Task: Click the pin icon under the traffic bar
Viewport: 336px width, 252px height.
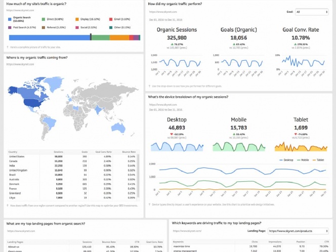Action: pyautogui.click(x=8, y=47)
